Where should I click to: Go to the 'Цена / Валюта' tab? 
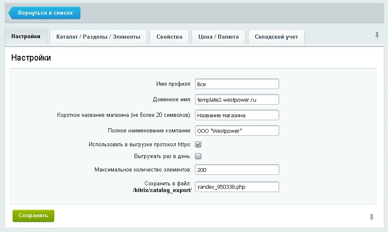218,37
